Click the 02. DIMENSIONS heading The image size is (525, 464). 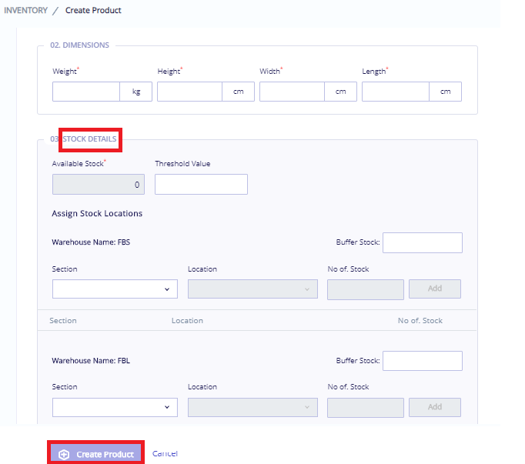[80, 45]
